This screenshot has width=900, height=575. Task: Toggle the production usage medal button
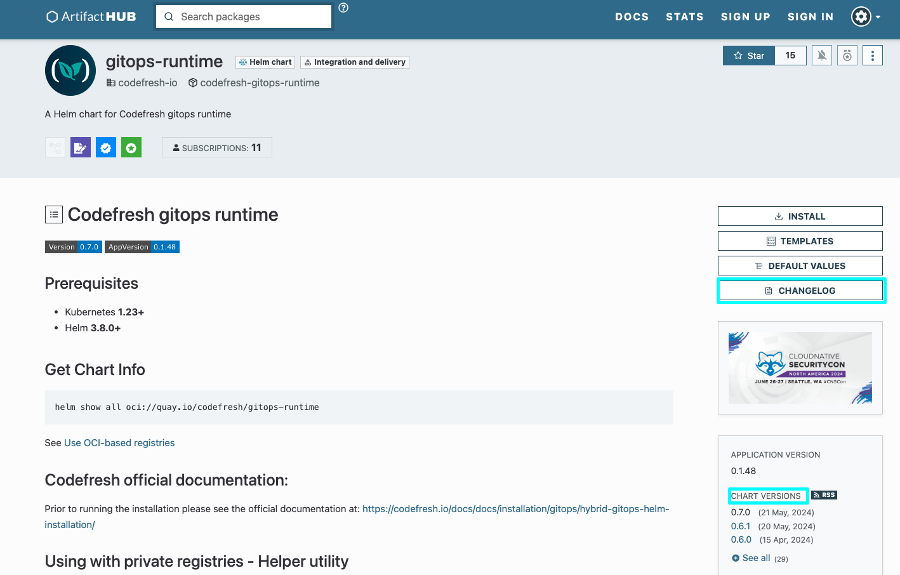tap(847, 56)
